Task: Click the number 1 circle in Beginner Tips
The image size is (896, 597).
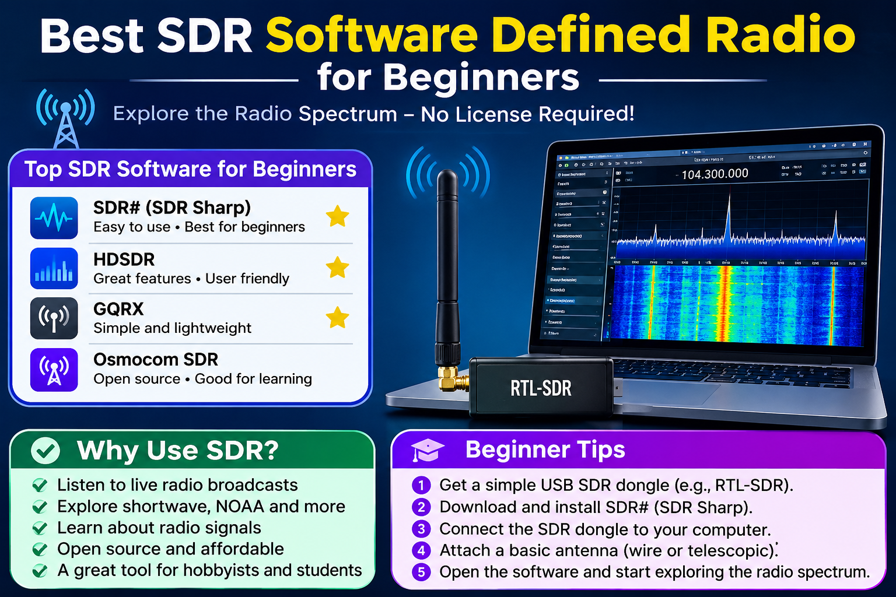Action: click(421, 485)
